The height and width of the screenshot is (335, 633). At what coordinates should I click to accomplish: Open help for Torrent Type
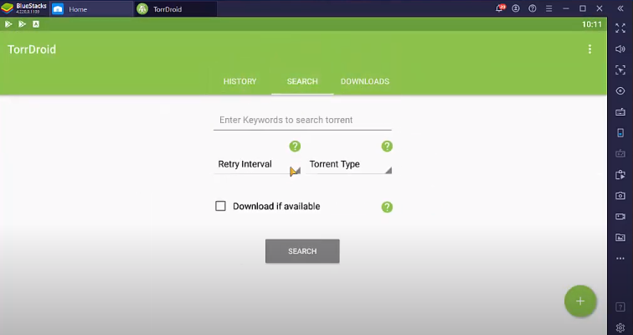pos(387,146)
